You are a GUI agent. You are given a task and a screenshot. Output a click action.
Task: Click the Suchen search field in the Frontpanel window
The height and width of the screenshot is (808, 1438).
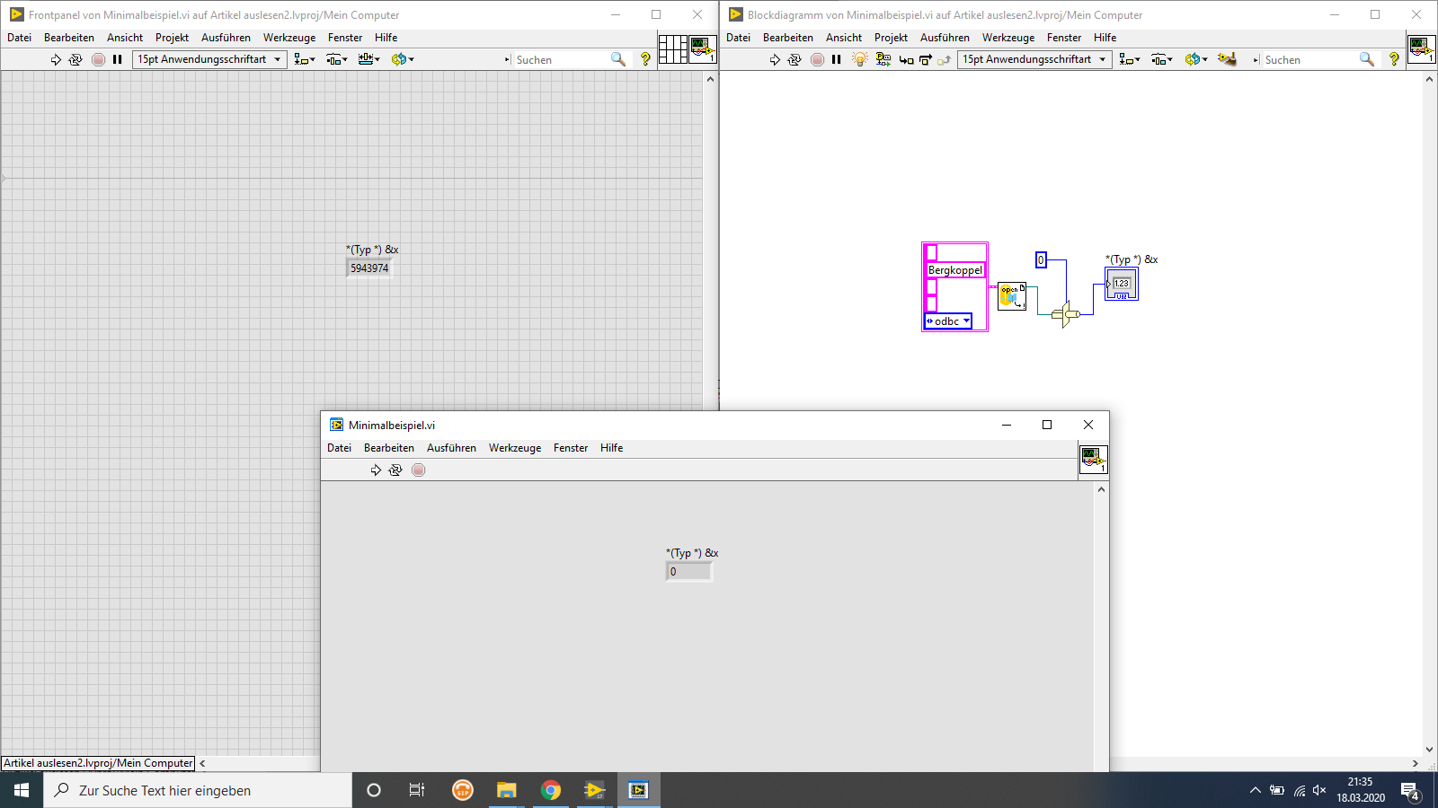pyautogui.click(x=561, y=60)
